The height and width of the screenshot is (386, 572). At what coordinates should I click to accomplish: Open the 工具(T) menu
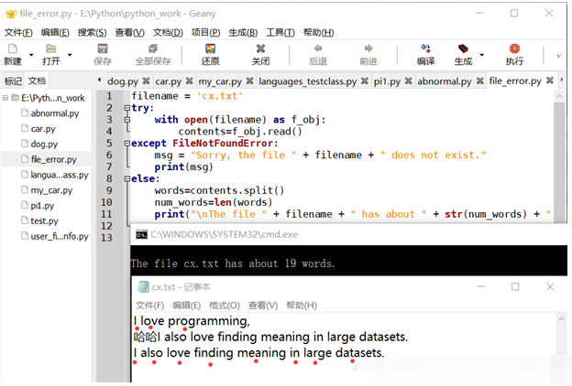[280, 33]
